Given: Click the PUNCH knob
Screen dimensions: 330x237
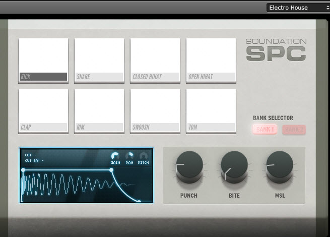Looking at the screenshot, I should 189,166.
